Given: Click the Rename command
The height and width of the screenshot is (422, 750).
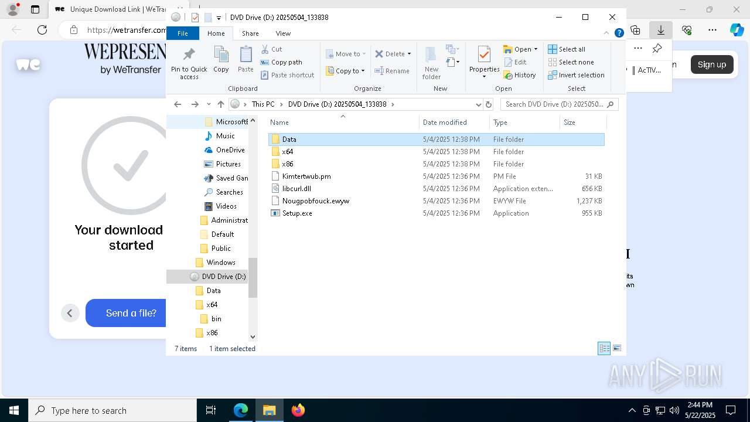Looking at the screenshot, I should tap(392, 71).
